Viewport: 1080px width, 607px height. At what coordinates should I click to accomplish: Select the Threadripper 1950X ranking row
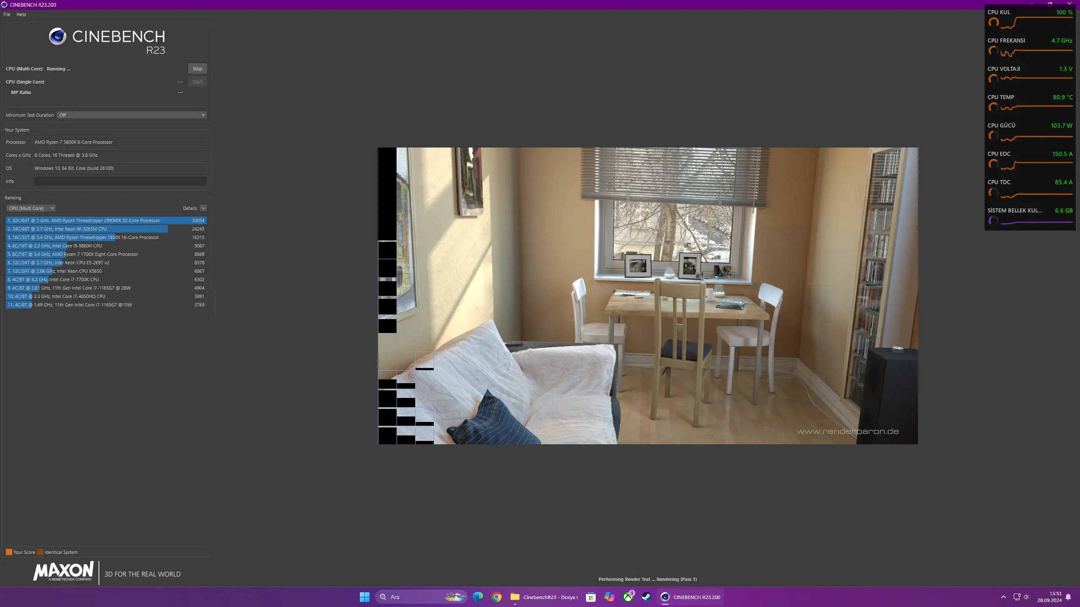106,237
